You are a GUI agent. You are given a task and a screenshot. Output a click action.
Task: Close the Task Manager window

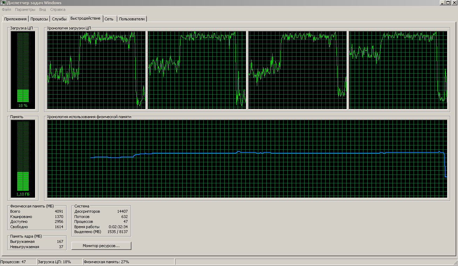(x=454, y=3)
